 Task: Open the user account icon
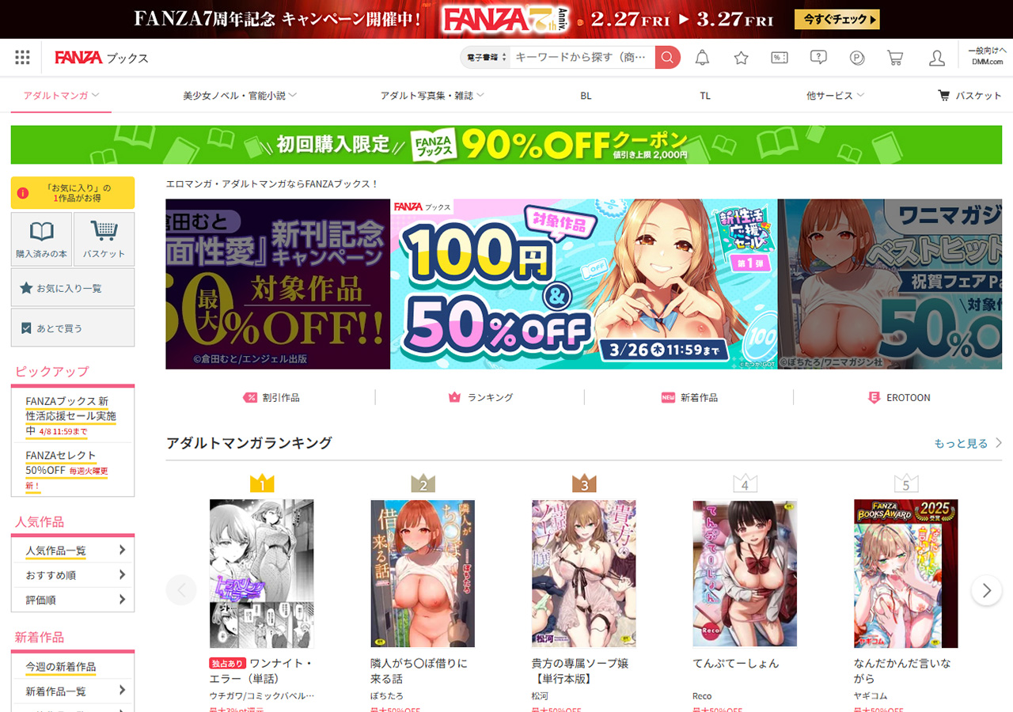tap(937, 57)
